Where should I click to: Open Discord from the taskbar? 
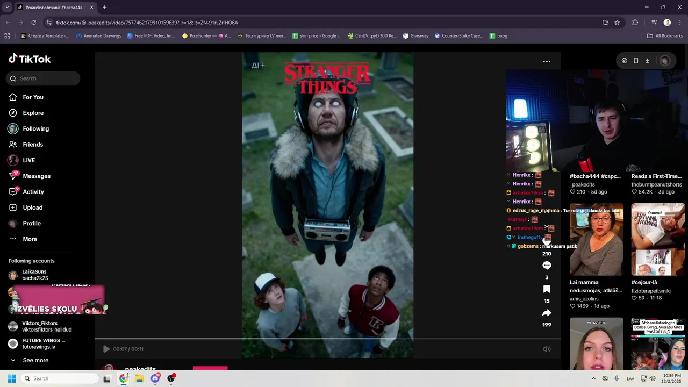click(x=155, y=378)
